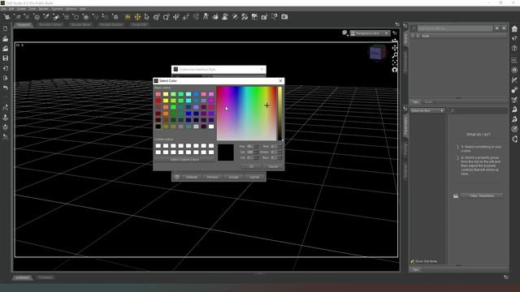Click the video icon beside Video: Parameters
This screenshot has height=292, width=520.
click(x=456, y=196)
